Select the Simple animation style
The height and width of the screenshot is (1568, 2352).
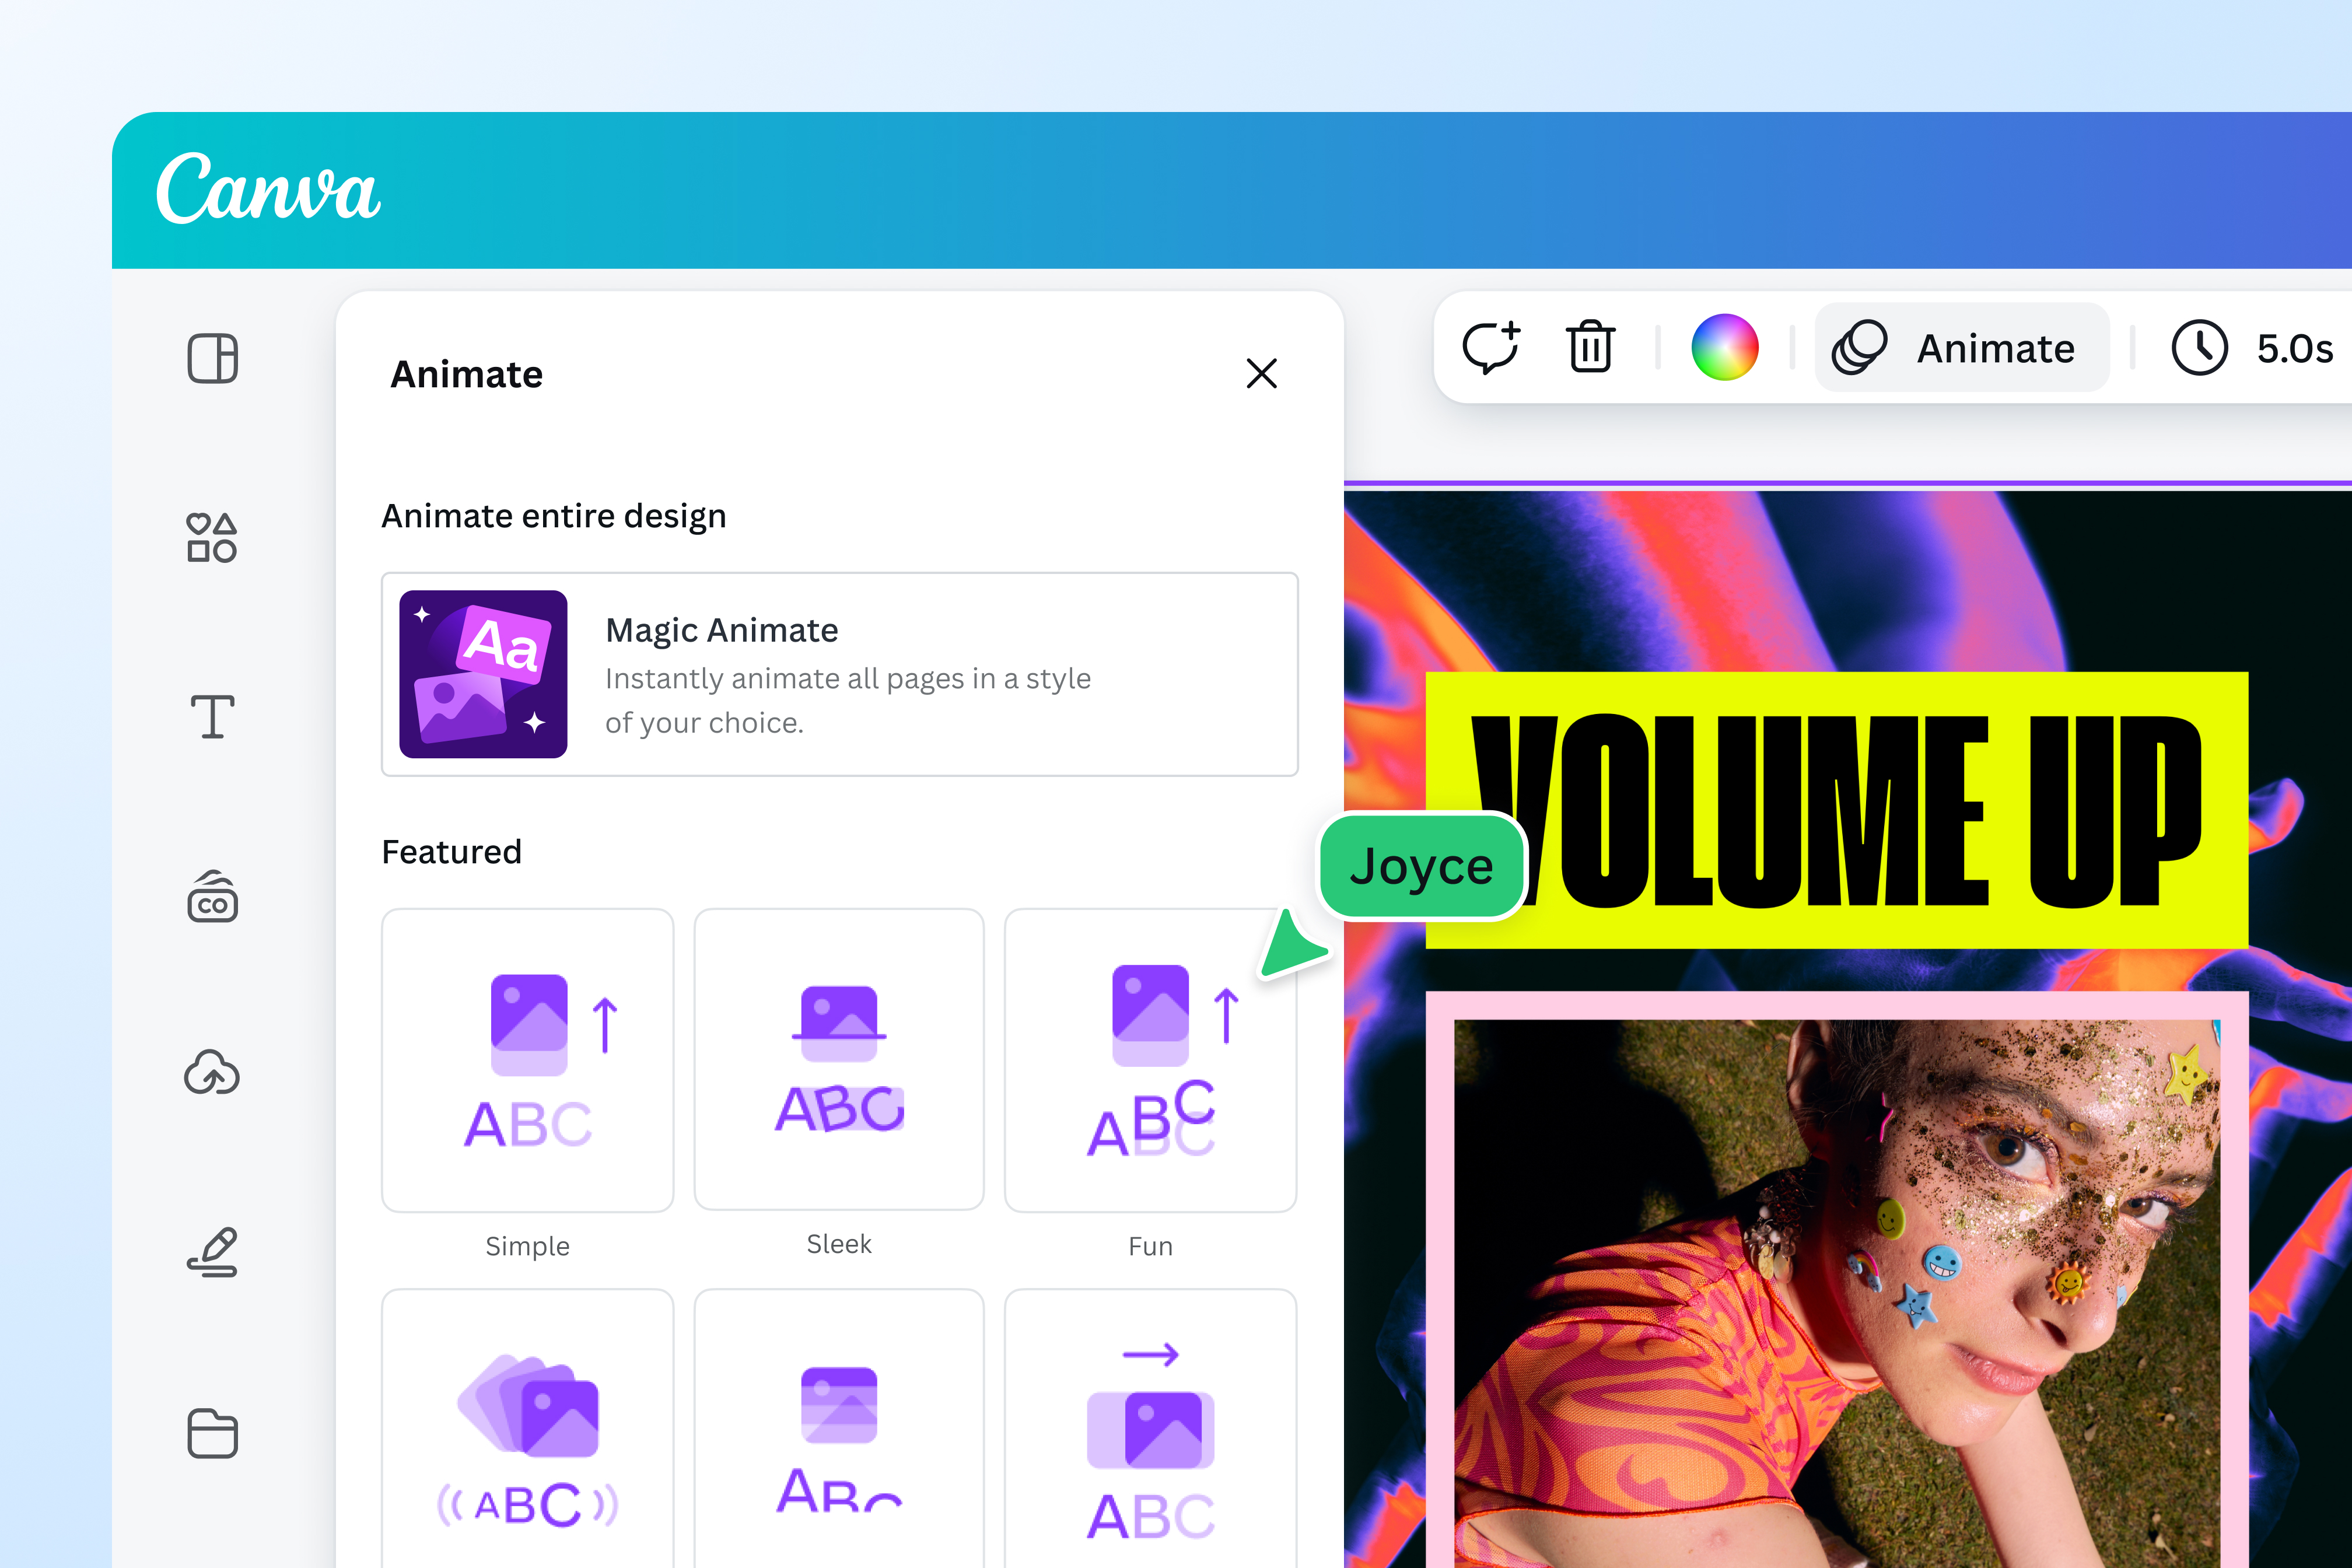tap(528, 1061)
